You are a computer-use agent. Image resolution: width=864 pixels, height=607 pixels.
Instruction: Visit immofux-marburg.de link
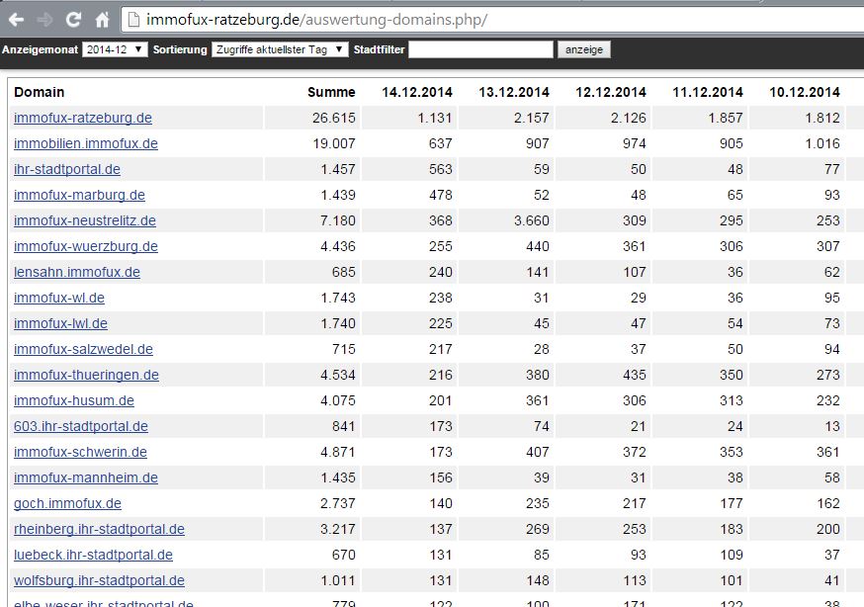coord(79,195)
